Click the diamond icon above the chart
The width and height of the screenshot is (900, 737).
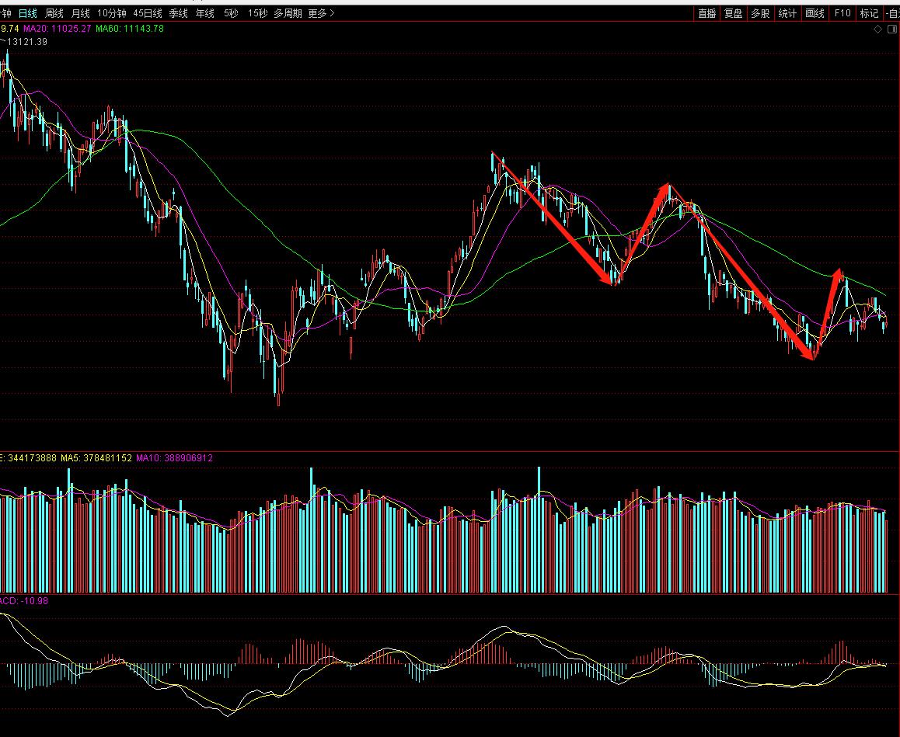pyautogui.click(x=877, y=30)
